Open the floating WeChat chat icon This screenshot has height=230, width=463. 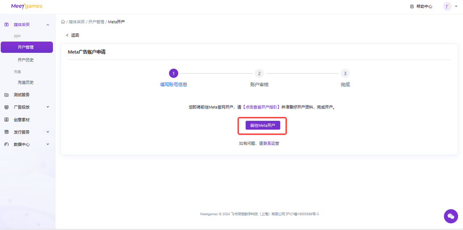[451, 216]
